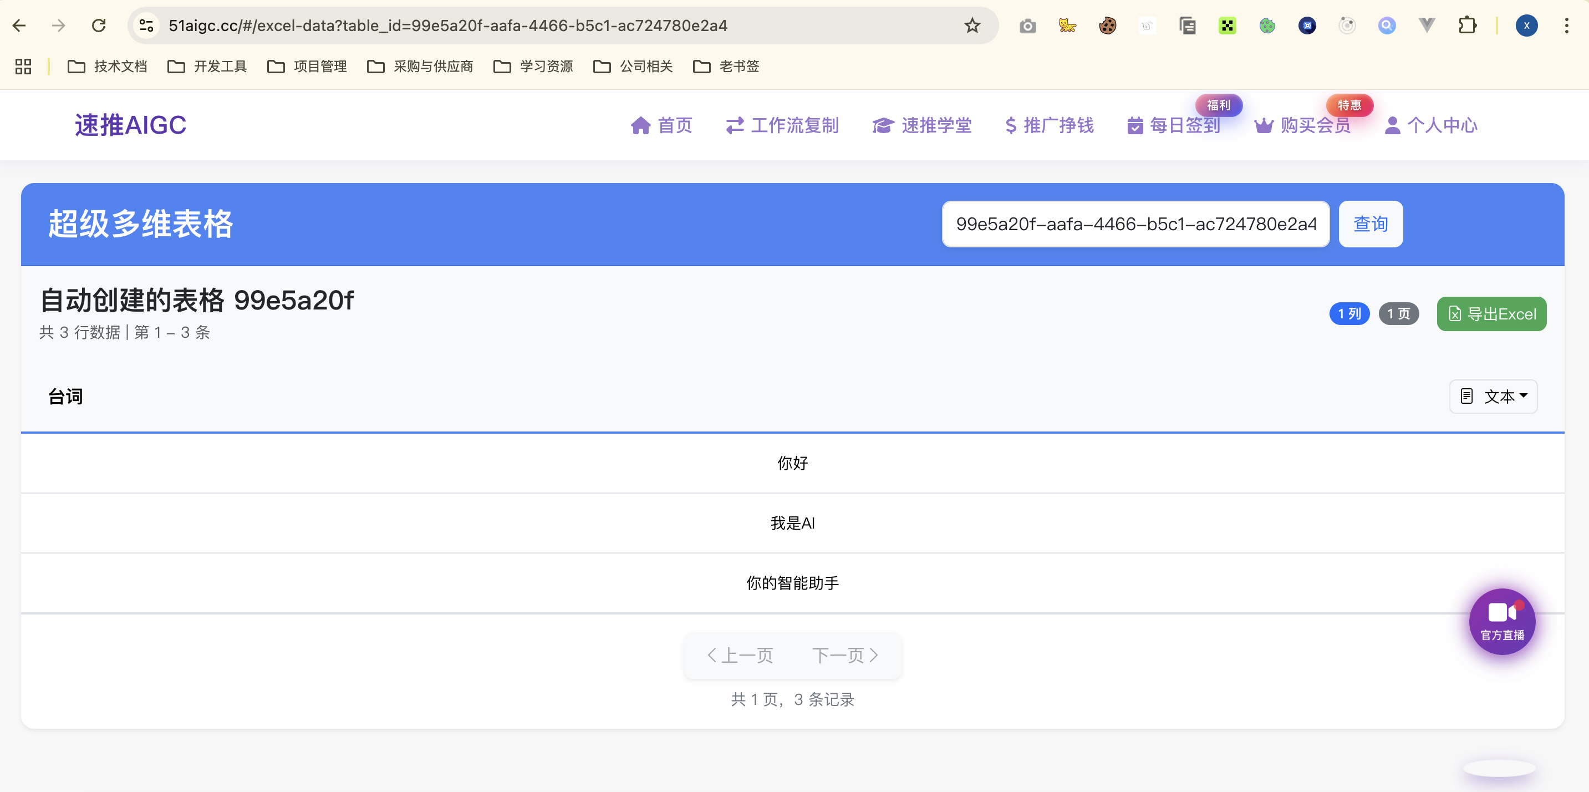Open the yellow cat extension icon

1067,26
